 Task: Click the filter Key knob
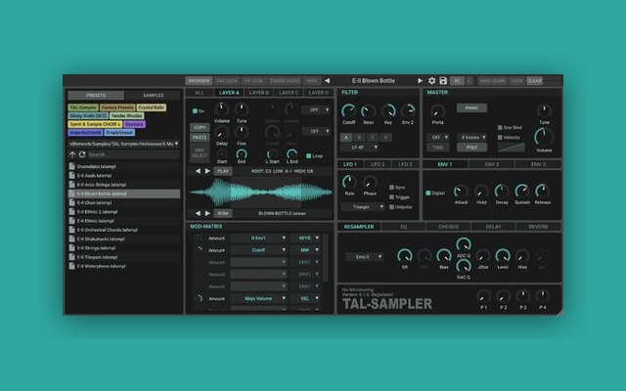pyautogui.click(x=388, y=110)
